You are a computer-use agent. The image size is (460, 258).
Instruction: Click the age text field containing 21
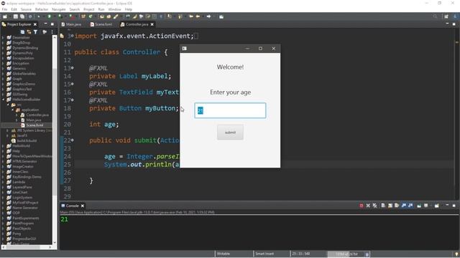point(230,110)
